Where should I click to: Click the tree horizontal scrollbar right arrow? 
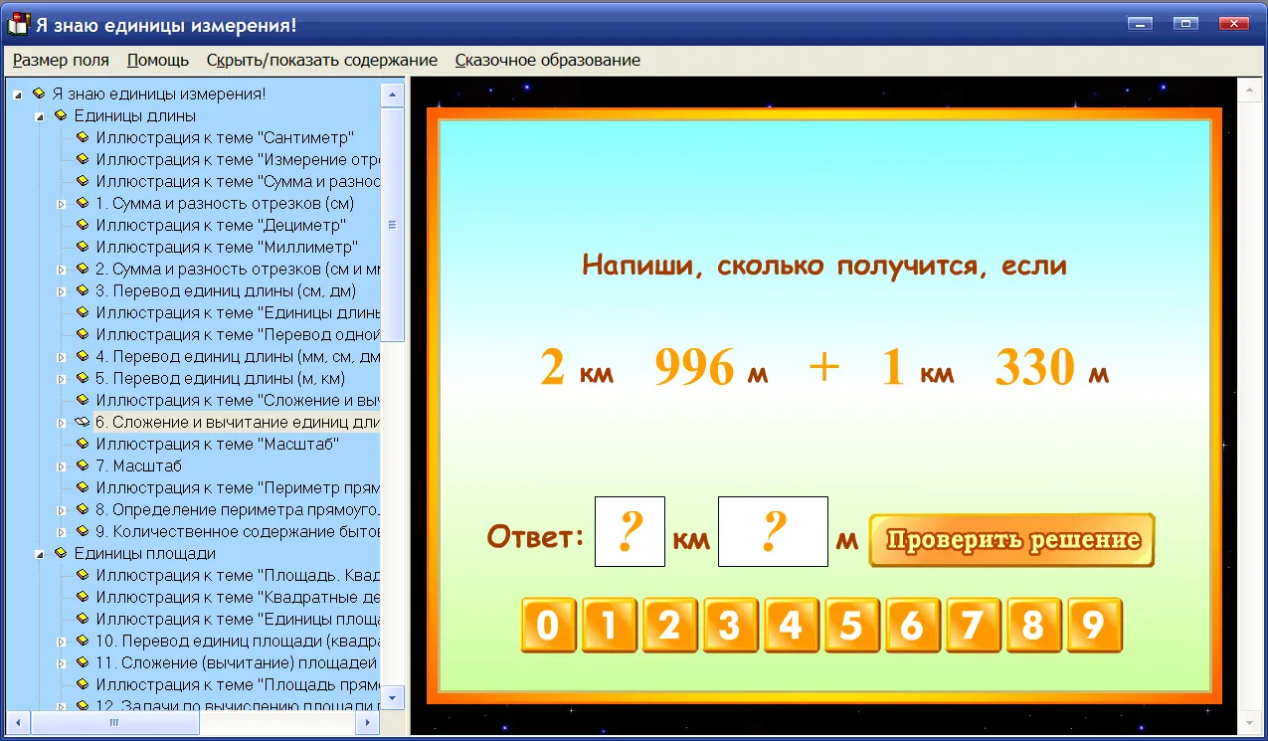[370, 723]
